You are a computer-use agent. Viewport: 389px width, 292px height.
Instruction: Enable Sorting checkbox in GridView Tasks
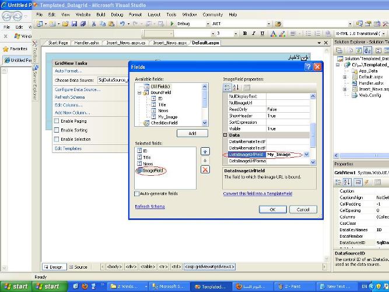pyautogui.click(x=57, y=130)
